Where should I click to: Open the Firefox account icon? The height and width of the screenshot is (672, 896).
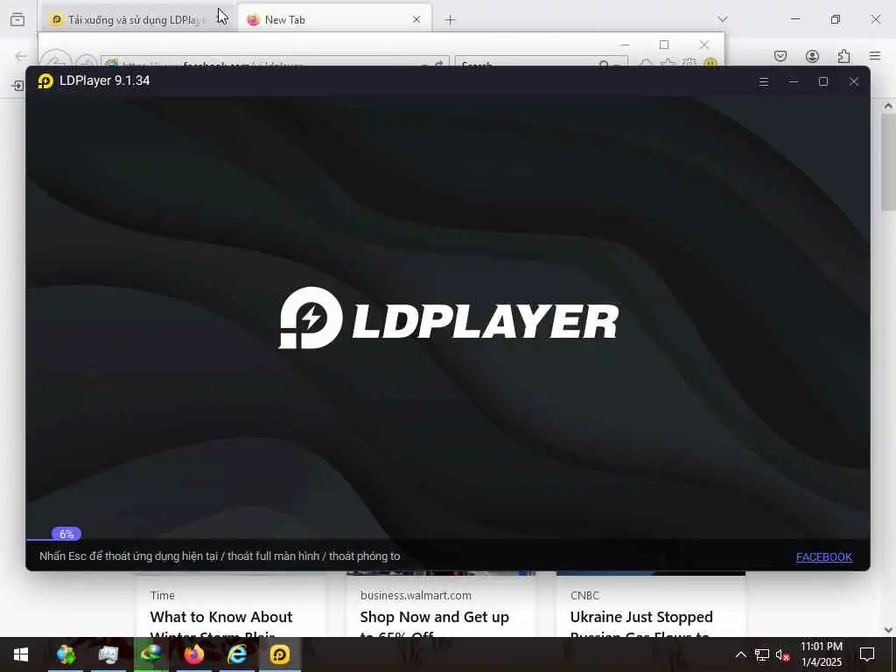tap(812, 55)
